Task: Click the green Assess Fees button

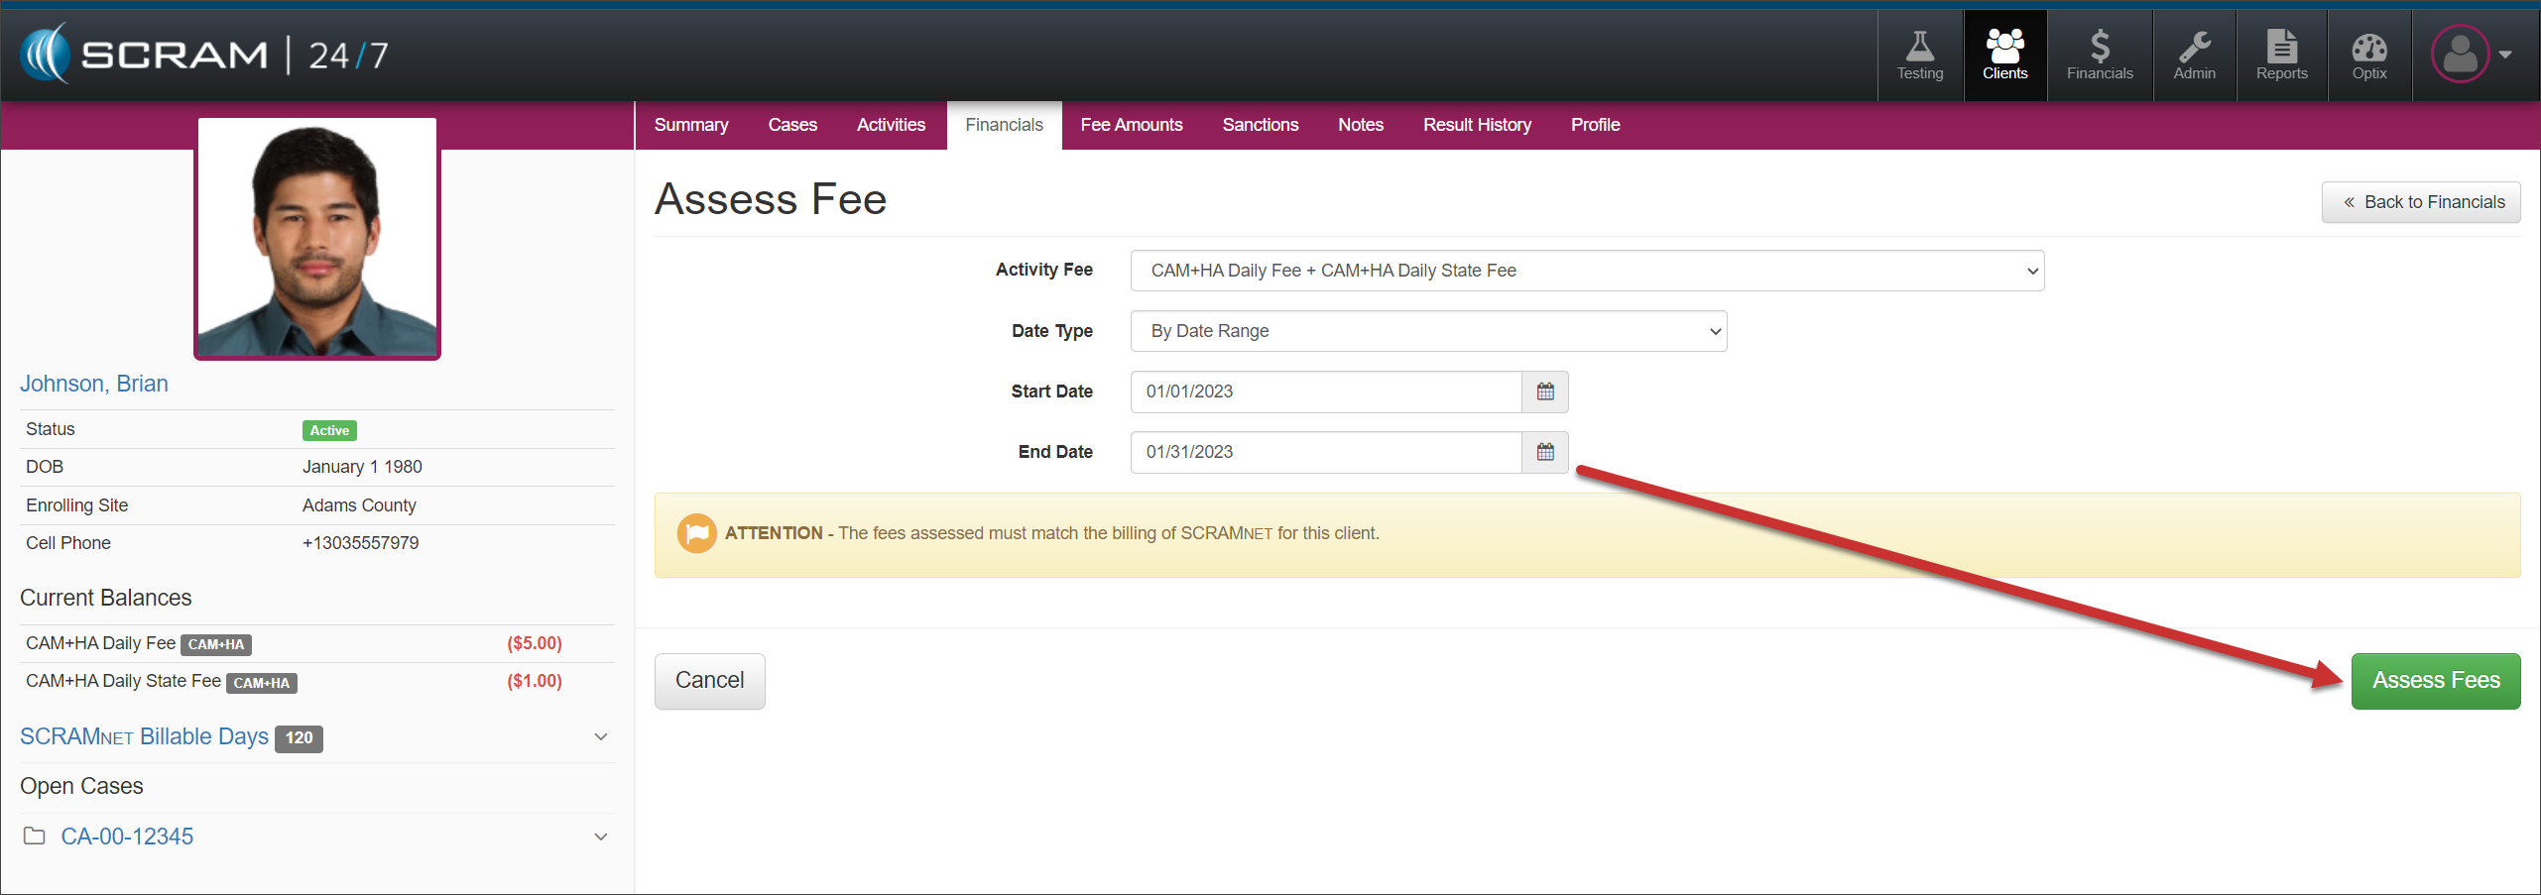Action: tap(2435, 681)
